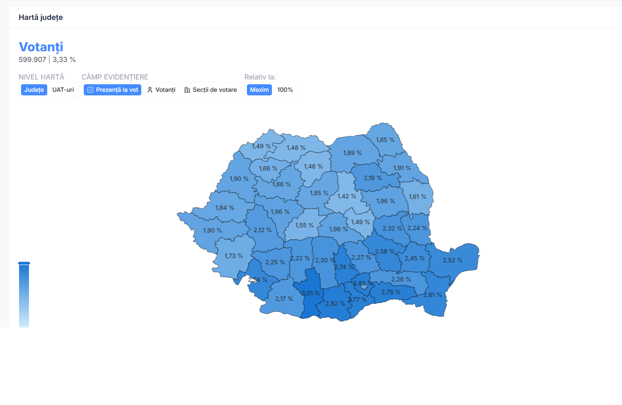Select county labeled 2,30 %
The height and width of the screenshot is (405, 622).
pos(324,261)
